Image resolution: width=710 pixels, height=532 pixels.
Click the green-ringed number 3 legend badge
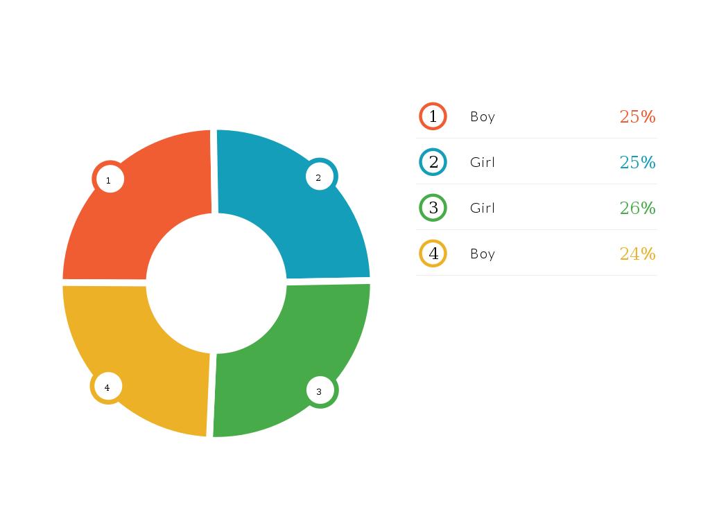(x=433, y=208)
